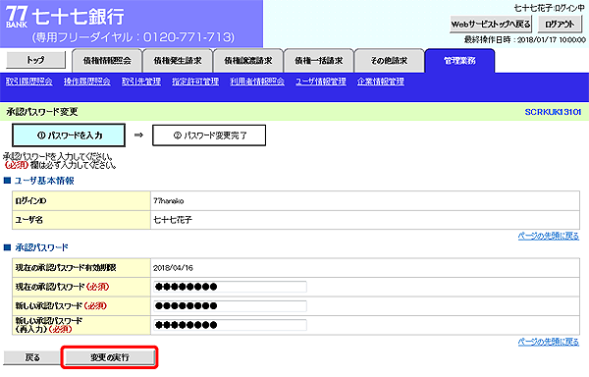The width and height of the screenshot is (589, 377).
Task: Switch to 債権一括請求 tab
Action: click(x=318, y=61)
